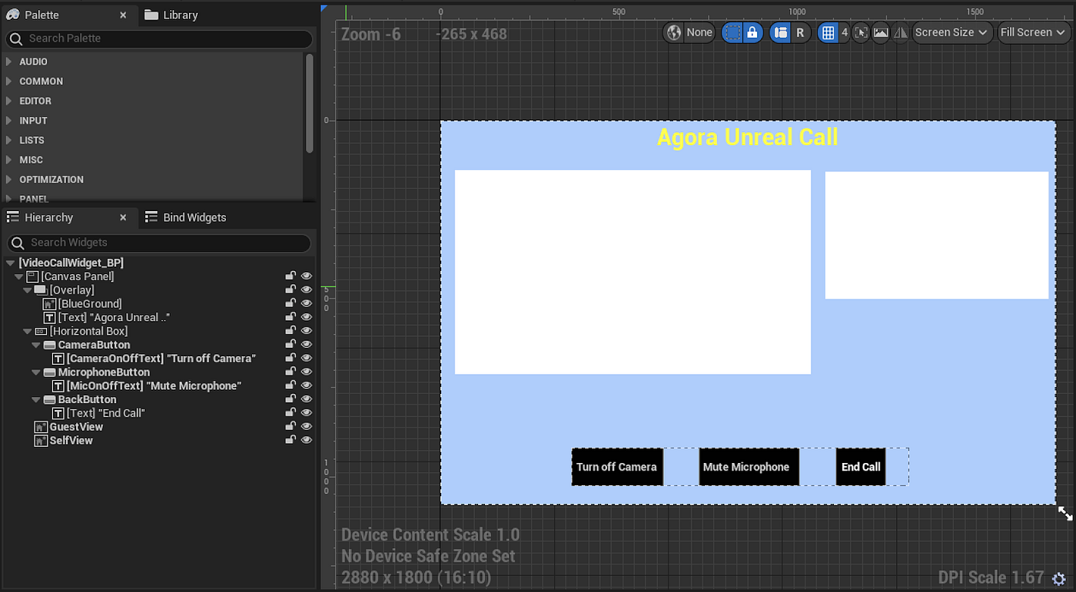Click the Palette search magnifier icon
This screenshot has height=592, width=1076.
click(x=17, y=38)
